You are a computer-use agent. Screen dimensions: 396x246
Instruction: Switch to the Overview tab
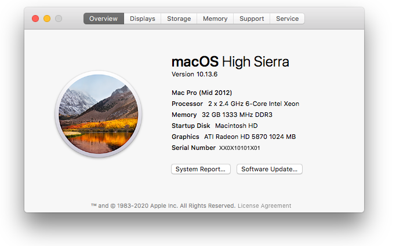click(104, 19)
